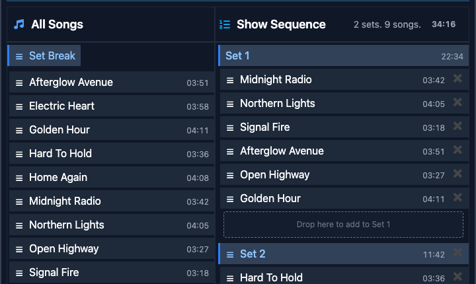
Task: Remove Midnight Radio from Set 1
Action: point(457,79)
